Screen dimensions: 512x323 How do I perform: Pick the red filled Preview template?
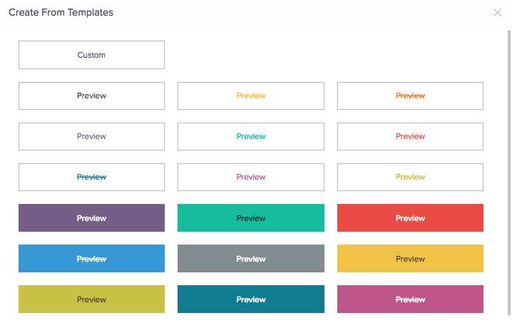point(410,218)
